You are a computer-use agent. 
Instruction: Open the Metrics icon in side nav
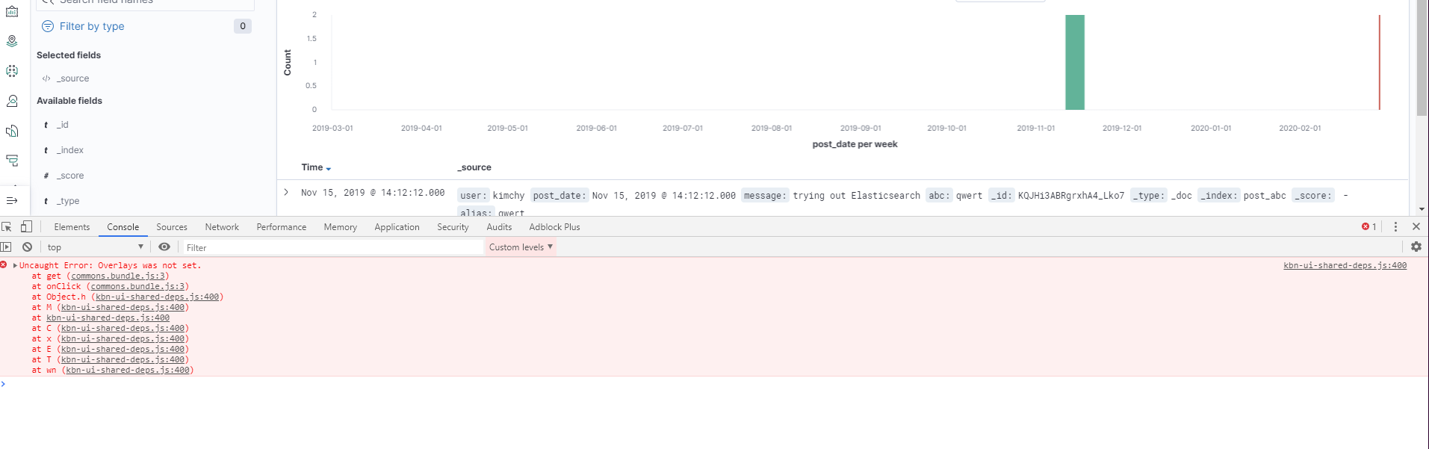coord(12,101)
